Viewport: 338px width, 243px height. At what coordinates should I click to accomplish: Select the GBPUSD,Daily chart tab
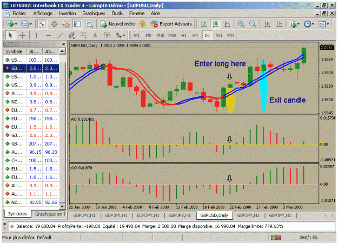point(214,215)
